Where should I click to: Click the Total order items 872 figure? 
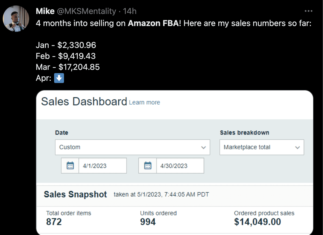coord(54,222)
